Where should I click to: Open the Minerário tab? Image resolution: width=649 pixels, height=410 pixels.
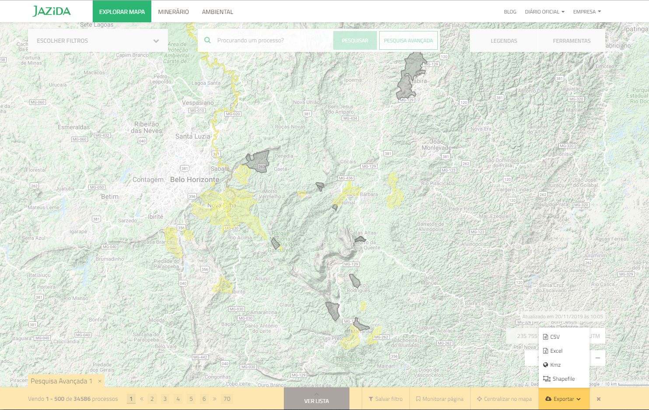(174, 12)
